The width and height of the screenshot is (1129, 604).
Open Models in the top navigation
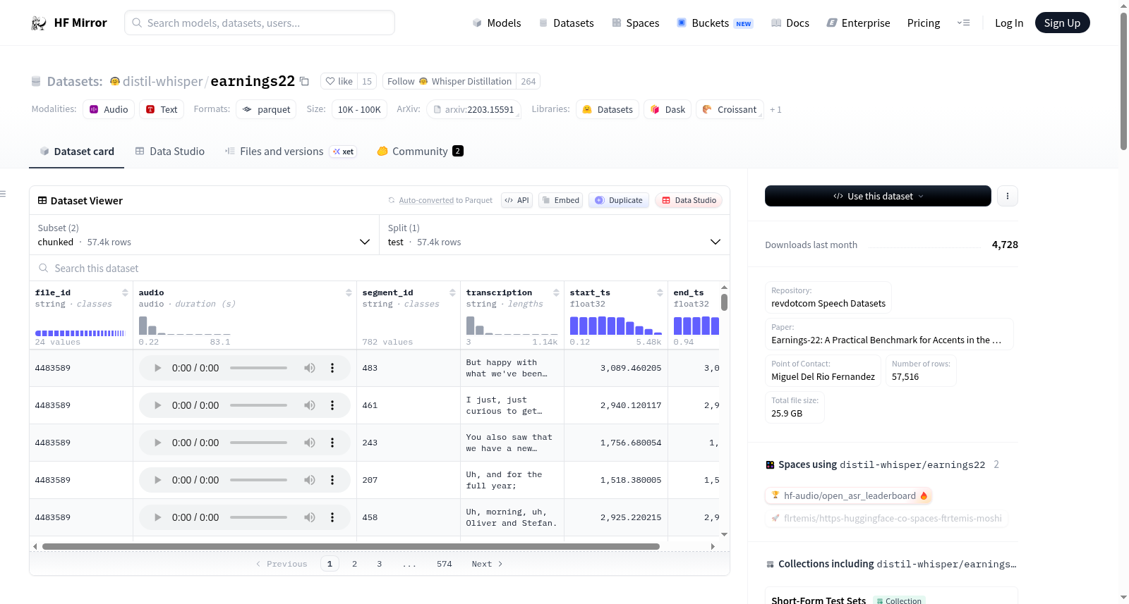click(x=497, y=23)
